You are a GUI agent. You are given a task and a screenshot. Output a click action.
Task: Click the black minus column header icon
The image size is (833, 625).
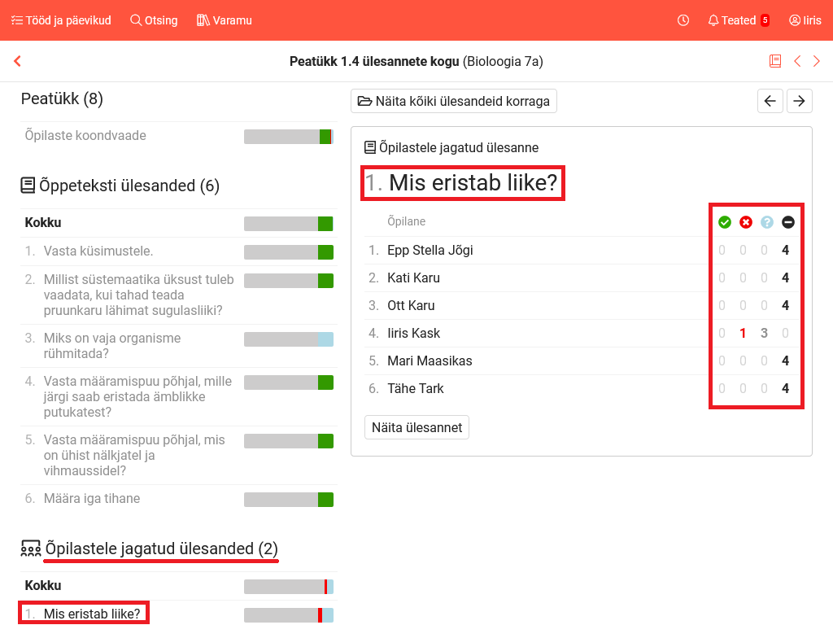pos(787,222)
